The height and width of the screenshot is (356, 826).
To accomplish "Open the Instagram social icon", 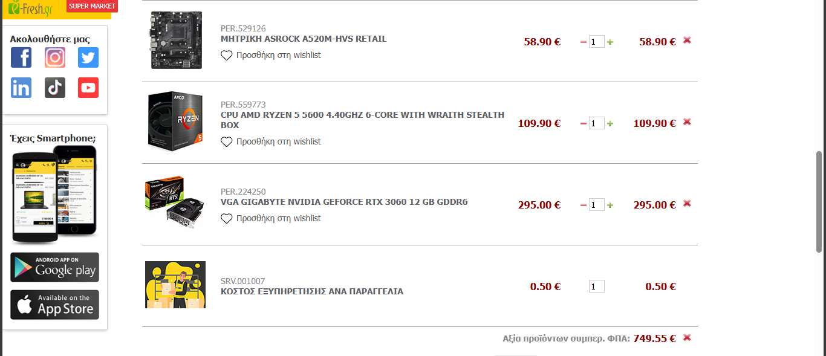I will [55, 57].
